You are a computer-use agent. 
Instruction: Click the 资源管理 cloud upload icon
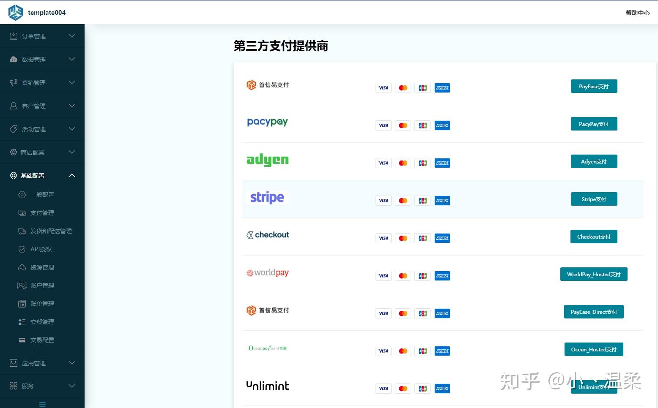coord(22,267)
